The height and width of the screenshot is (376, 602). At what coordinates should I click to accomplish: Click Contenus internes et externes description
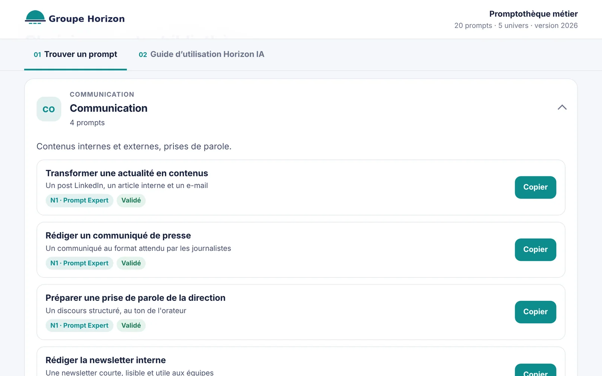pyautogui.click(x=134, y=147)
